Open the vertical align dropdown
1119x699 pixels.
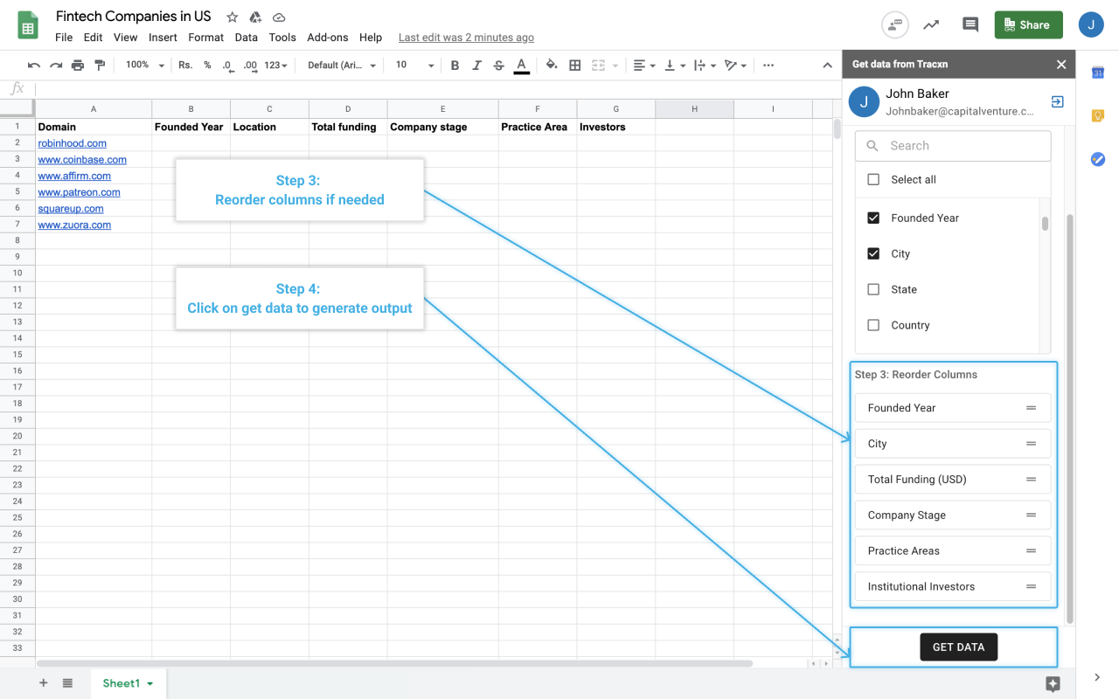click(673, 66)
